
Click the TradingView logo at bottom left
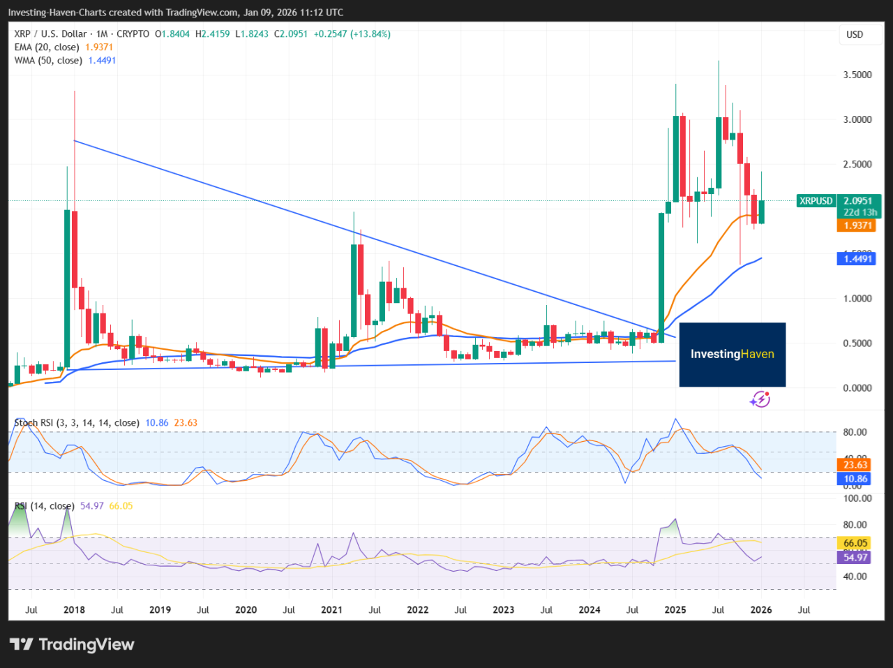pyautogui.click(x=70, y=644)
